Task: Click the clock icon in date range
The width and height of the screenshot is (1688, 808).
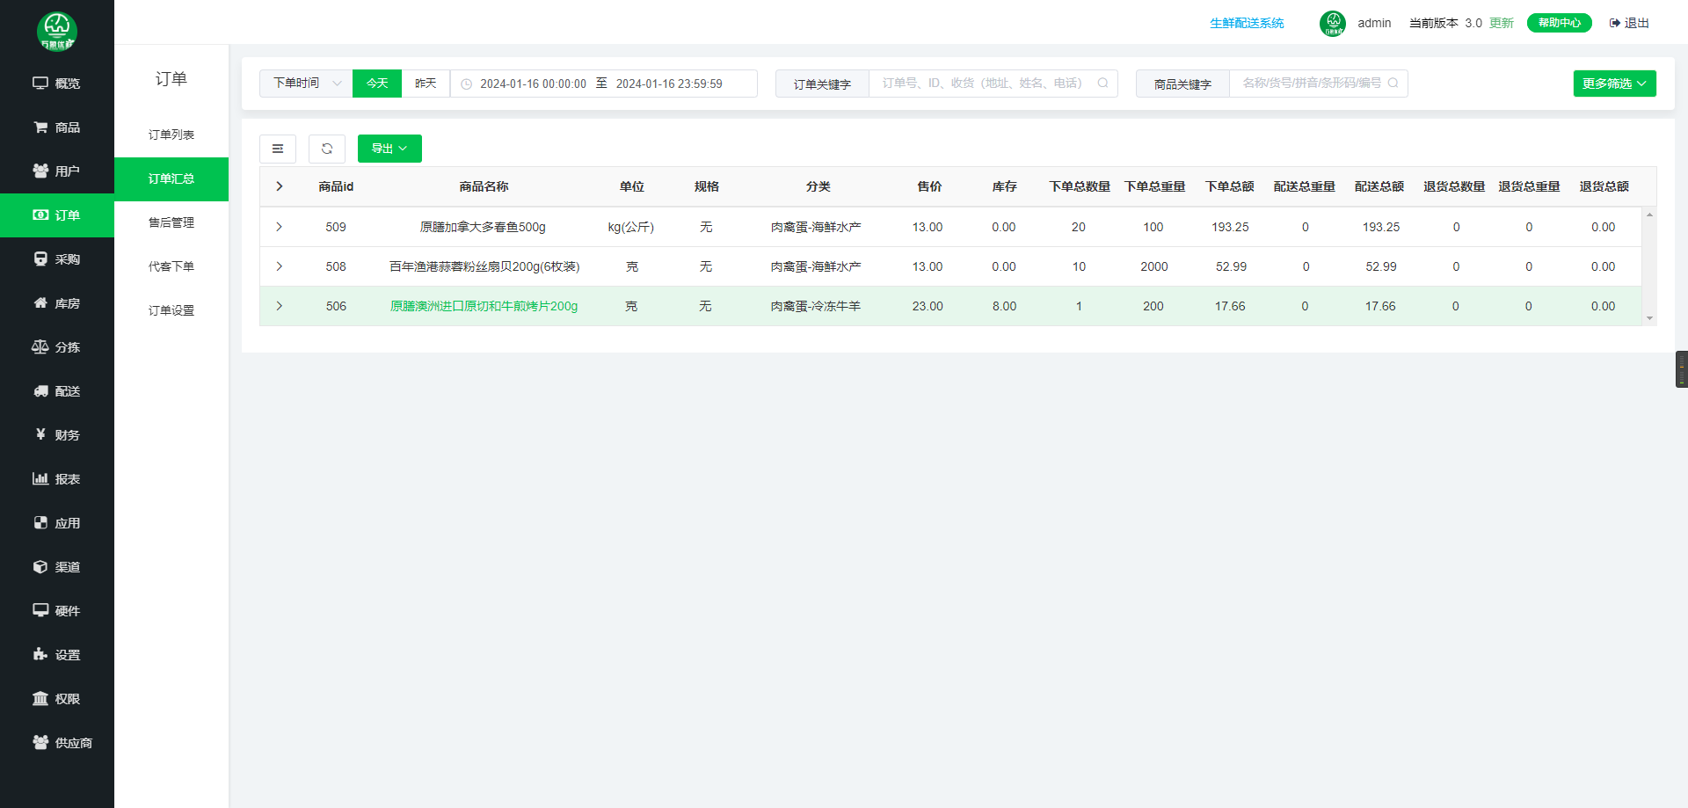Action: tap(467, 84)
